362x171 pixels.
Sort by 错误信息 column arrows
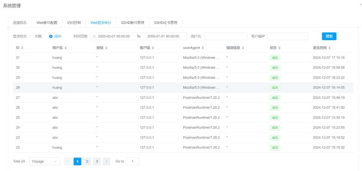pos(243,48)
